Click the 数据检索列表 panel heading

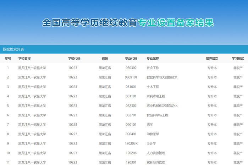pos(13,49)
